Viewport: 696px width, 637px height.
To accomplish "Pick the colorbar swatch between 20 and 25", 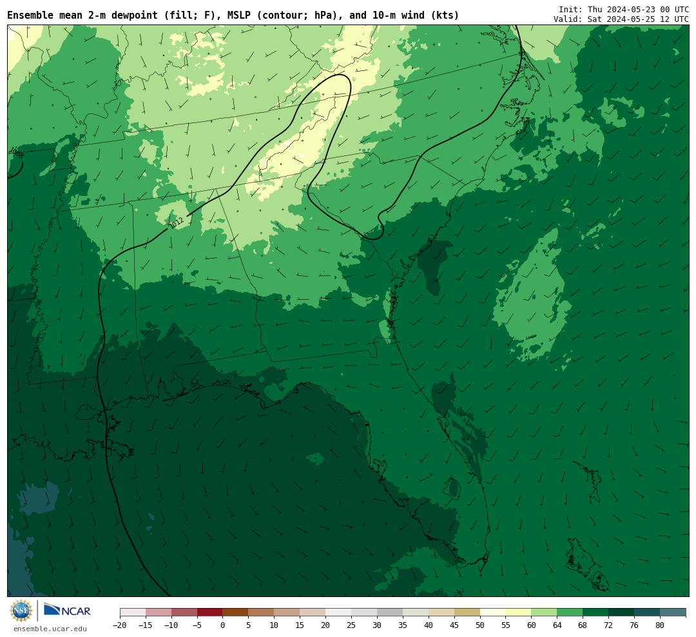I will (x=339, y=612).
